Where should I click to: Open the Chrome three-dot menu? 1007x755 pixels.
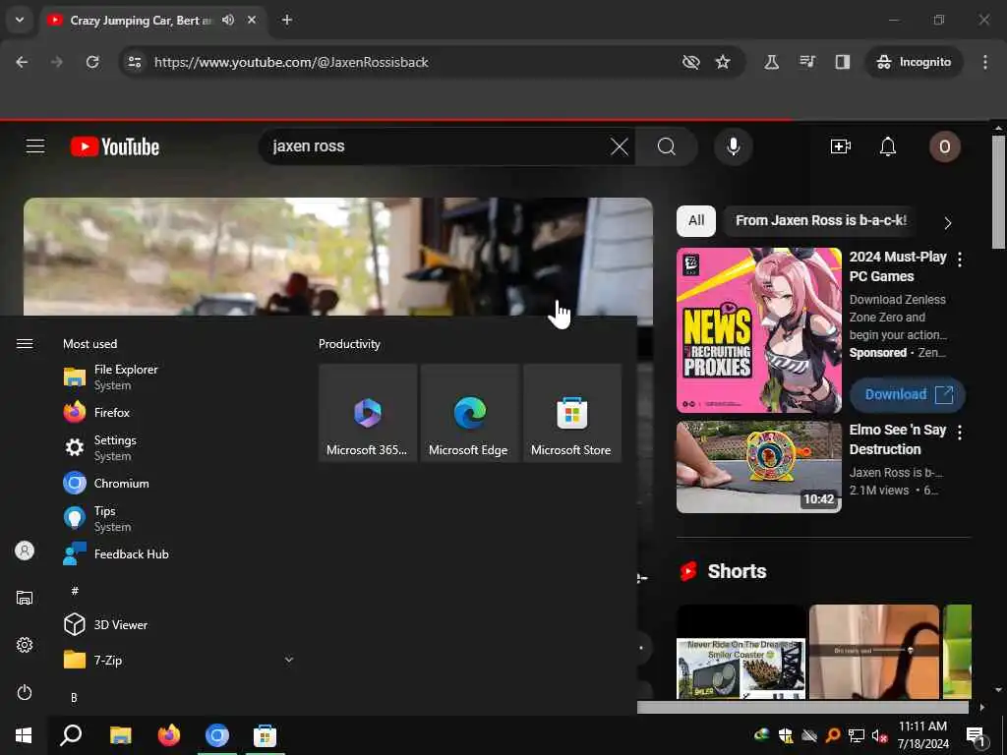click(985, 62)
